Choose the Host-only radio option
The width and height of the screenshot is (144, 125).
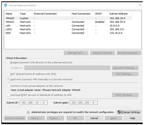pyautogui.click(x=8, y=79)
